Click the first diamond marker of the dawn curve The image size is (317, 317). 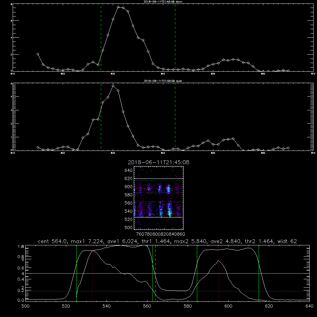[38, 54]
